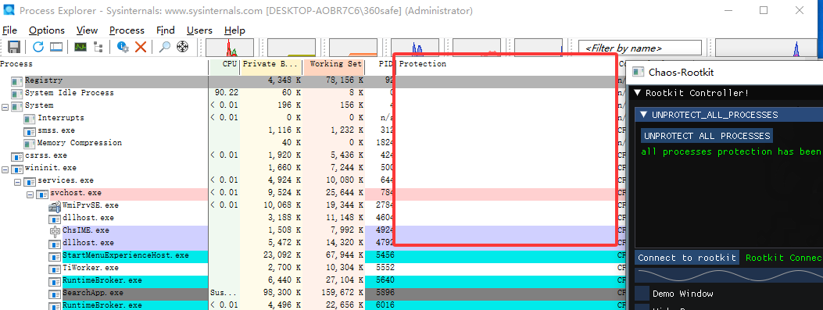Image resolution: width=823 pixels, height=310 pixels.
Task: Sort by the Private Bytes column header
Action: 271,64
